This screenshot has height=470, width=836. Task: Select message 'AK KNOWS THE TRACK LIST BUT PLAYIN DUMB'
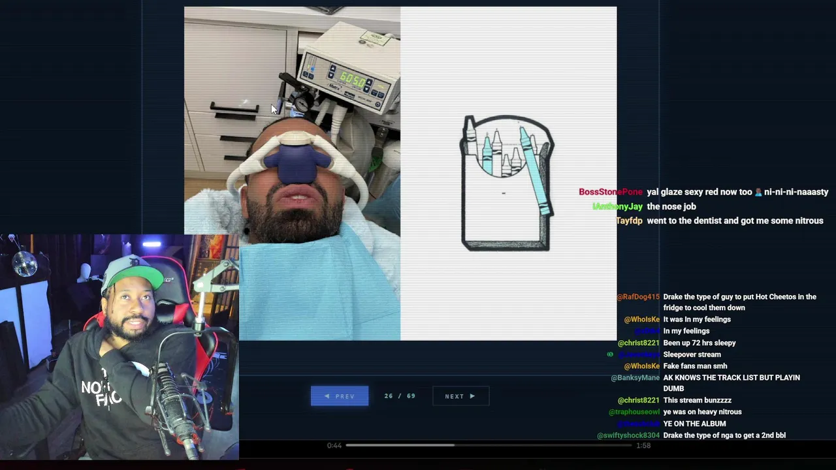click(731, 383)
